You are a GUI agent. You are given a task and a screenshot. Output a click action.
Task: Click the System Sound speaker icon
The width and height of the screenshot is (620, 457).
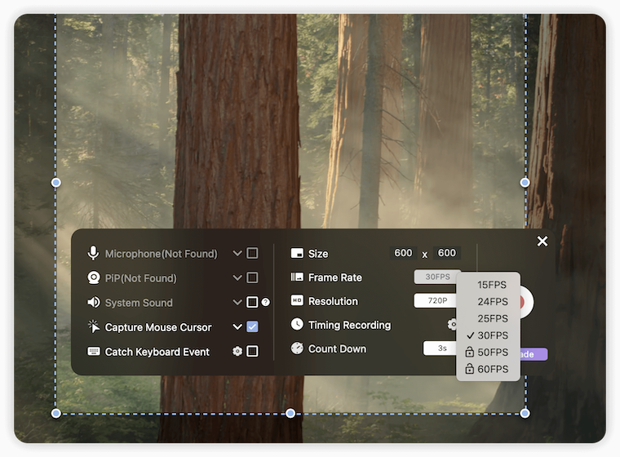click(x=94, y=303)
